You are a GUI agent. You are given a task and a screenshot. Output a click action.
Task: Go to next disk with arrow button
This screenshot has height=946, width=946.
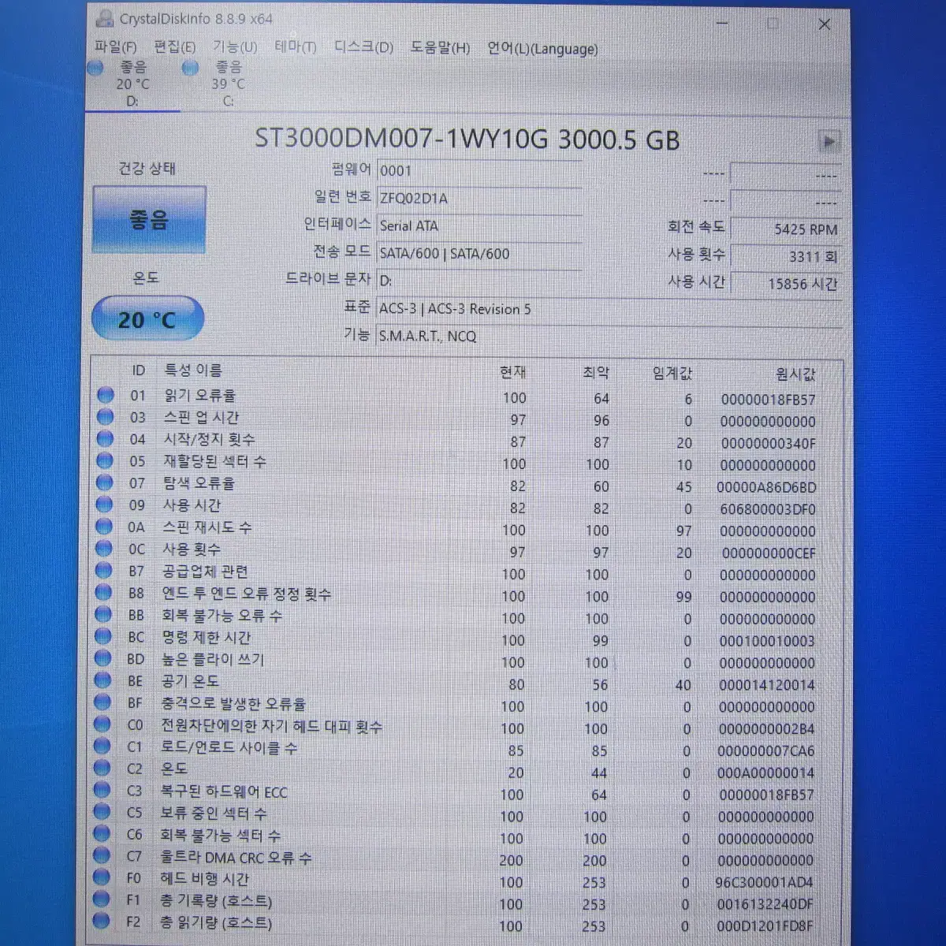[x=829, y=142]
